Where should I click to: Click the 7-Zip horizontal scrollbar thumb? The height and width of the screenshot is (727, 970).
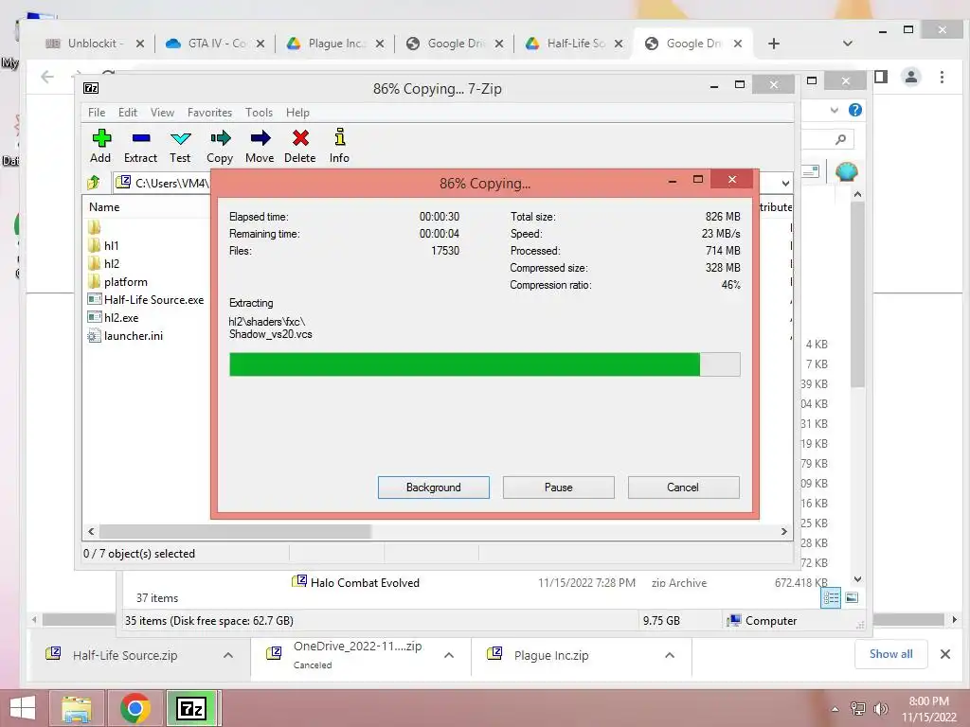point(235,532)
